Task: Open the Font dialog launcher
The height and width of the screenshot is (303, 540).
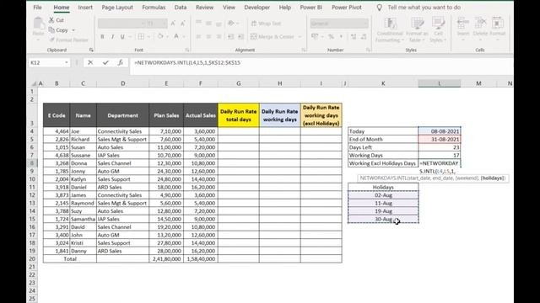Action: [187, 50]
